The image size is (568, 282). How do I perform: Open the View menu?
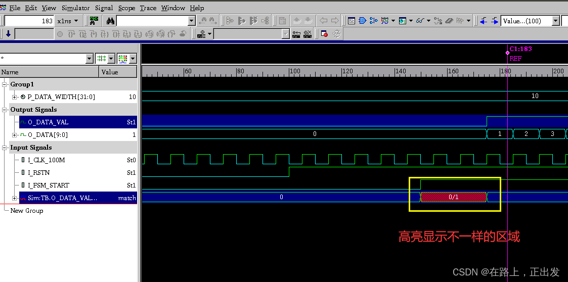point(49,8)
